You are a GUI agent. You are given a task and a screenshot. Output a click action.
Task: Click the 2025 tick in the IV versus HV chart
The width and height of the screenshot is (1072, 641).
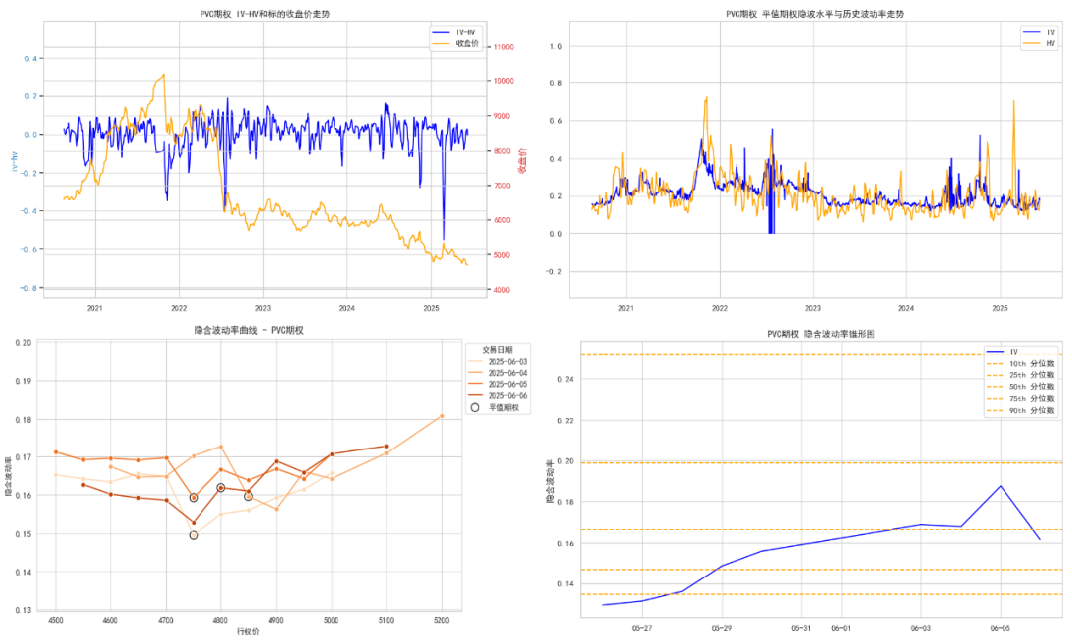click(1000, 308)
